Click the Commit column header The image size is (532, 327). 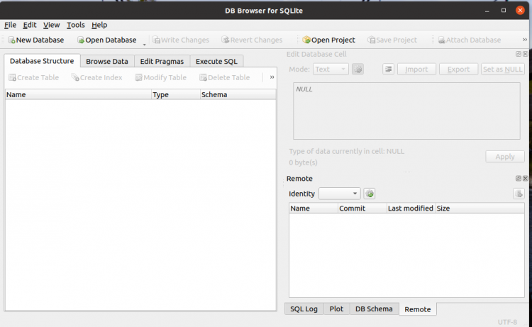point(362,209)
